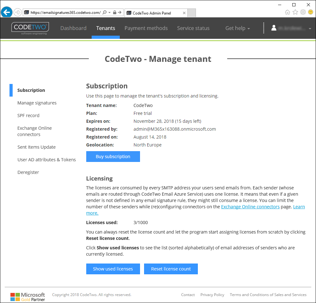
Task: Expand the user account dropdown arrow
Action: click(x=310, y=29)
